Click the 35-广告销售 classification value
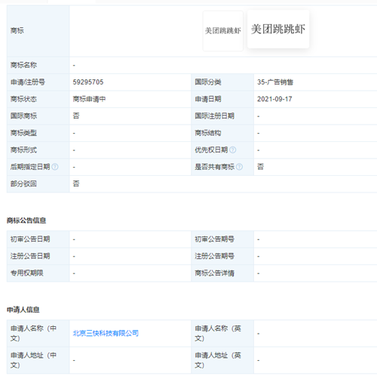The height and width of the screenshot is (376, 377). [275, 82]
